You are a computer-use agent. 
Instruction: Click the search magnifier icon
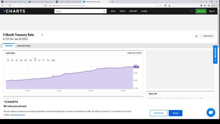pyautogui.click(x=104, y=11)
